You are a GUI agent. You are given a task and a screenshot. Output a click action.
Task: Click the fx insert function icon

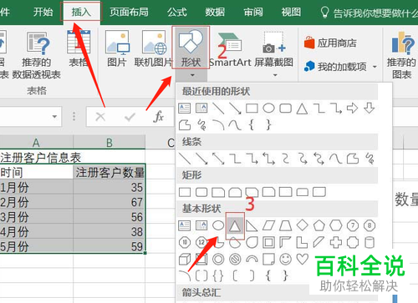(159, 116)
